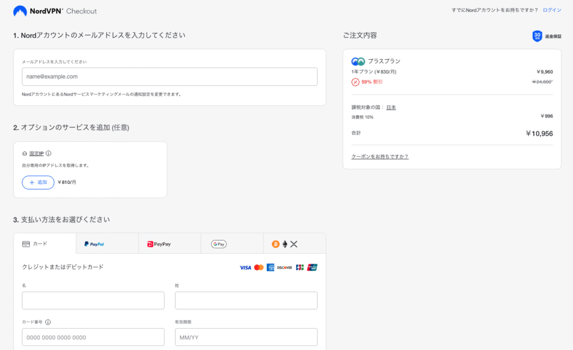Change tax country by clicking 日本
573x350 pixels.
391,107
